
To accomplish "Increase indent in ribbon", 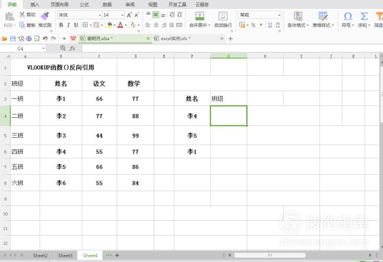I will pyautogui.click(x=180, y=15).
